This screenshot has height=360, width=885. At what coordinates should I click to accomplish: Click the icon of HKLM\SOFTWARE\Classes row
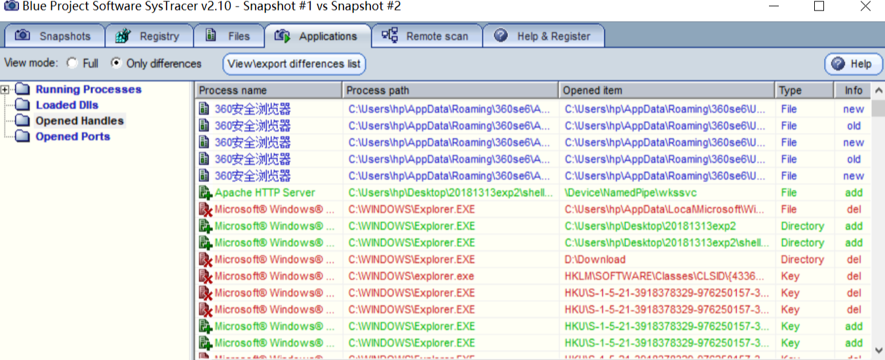[205, 276]
